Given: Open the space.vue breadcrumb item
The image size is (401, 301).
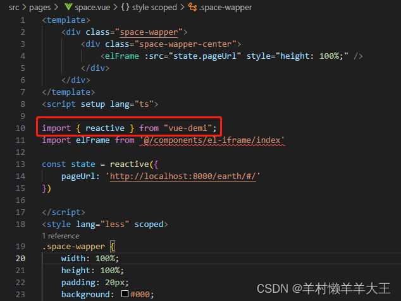Looking at the screenshot, I should click(x=92, y=8).
